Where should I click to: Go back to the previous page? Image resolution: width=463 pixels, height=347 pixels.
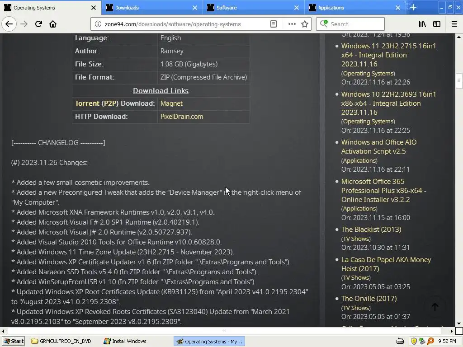click(9, 24)
